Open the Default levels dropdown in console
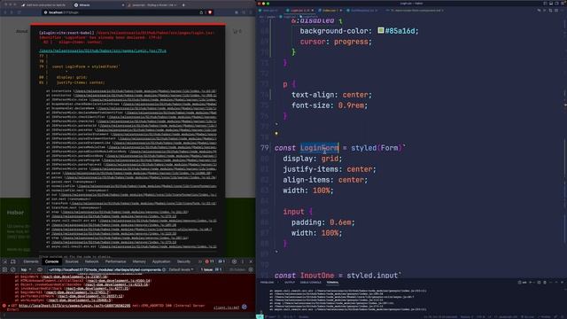 (181, 269)
